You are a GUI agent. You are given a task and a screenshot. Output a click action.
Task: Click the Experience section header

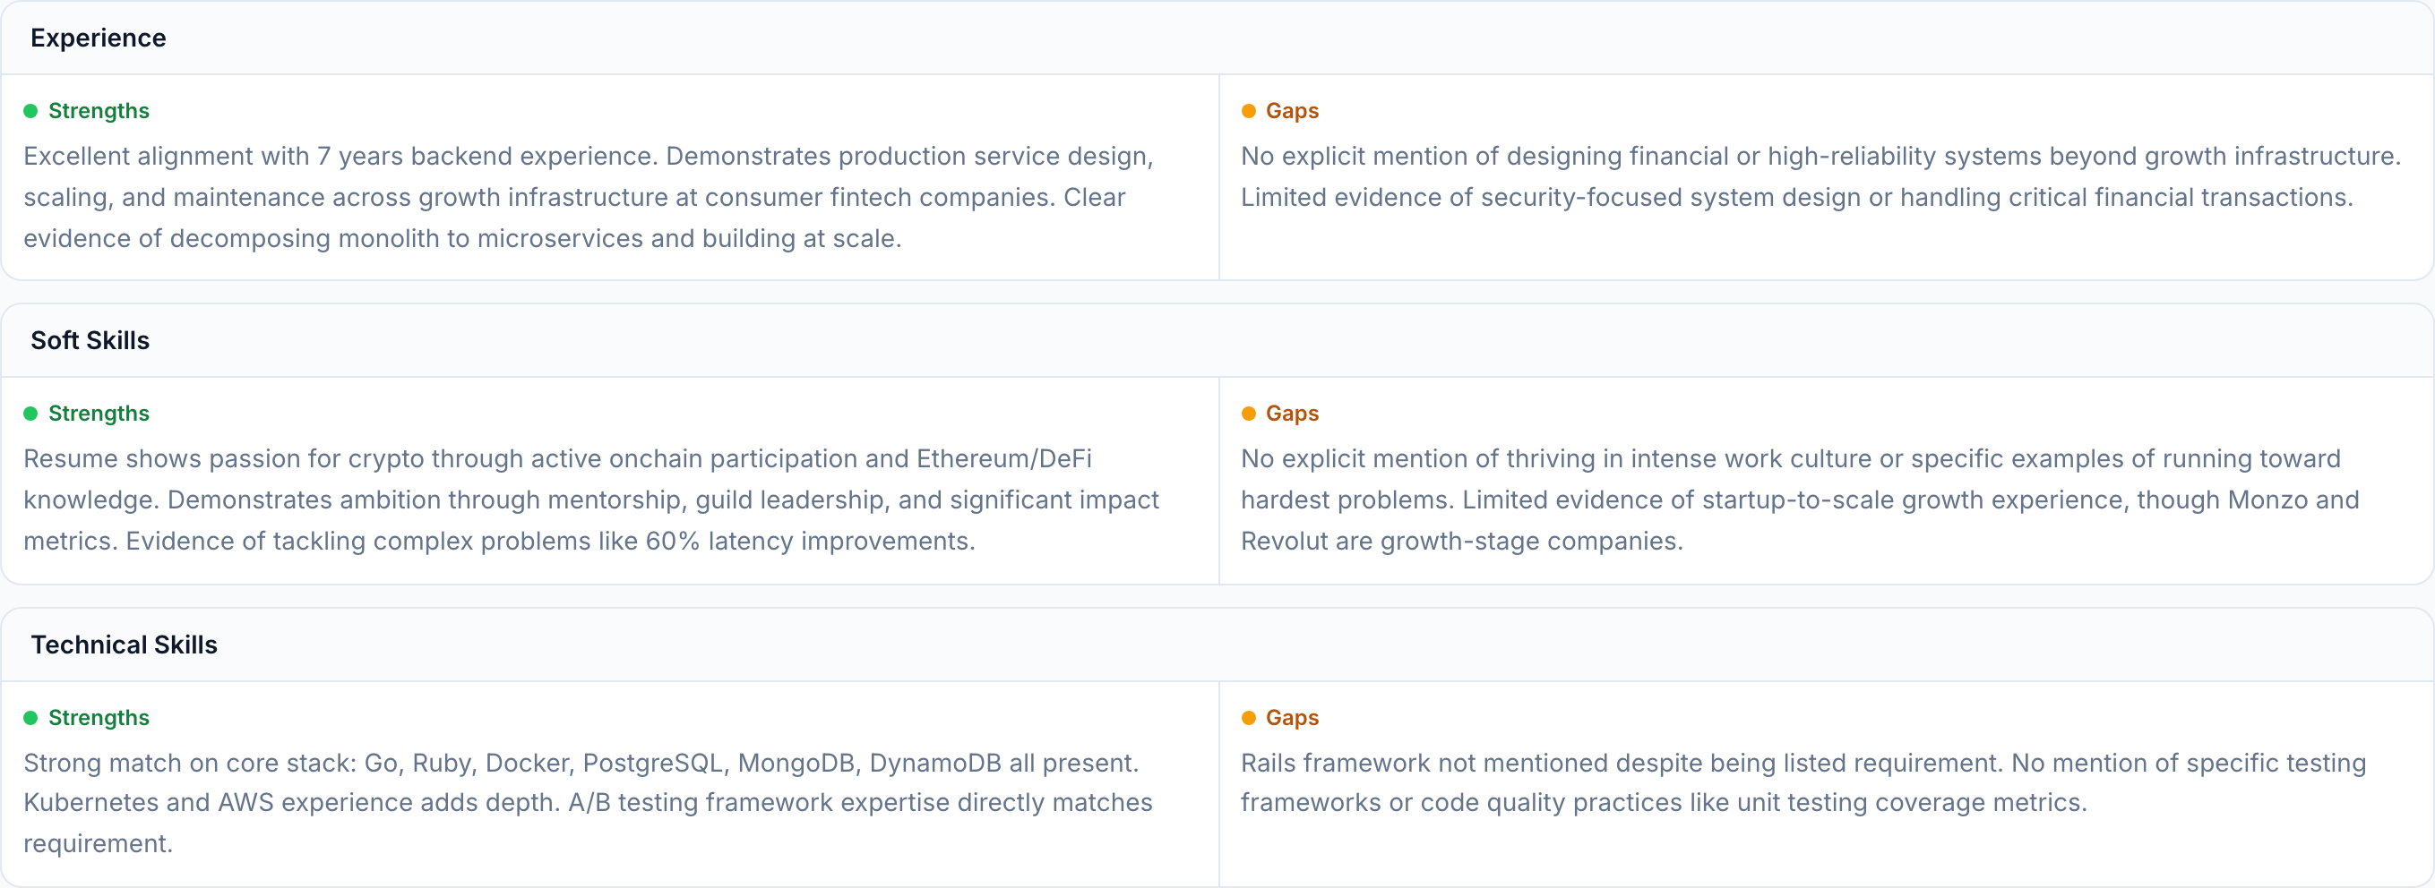99,38
